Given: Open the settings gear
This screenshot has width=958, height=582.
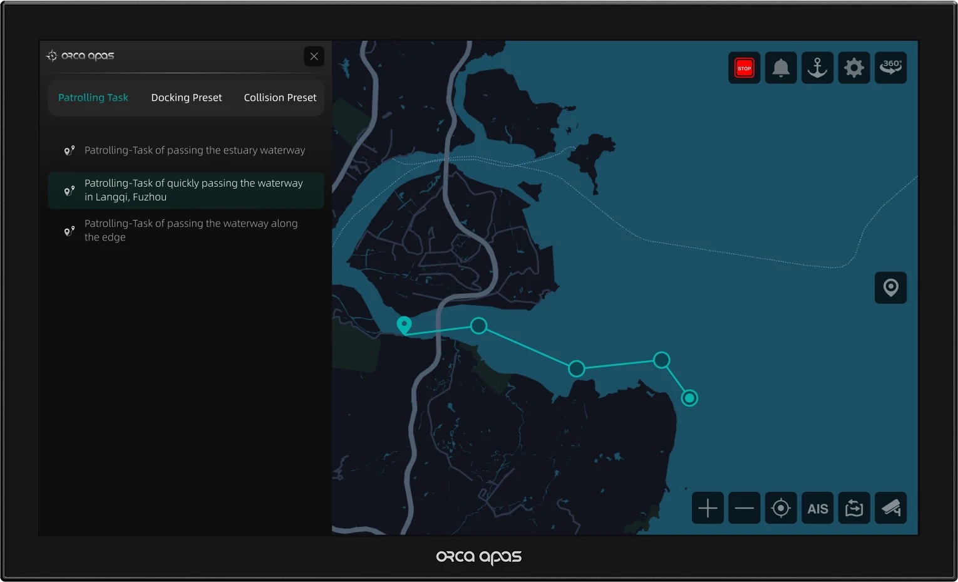Looking at the screenshot, I should 853,68.
